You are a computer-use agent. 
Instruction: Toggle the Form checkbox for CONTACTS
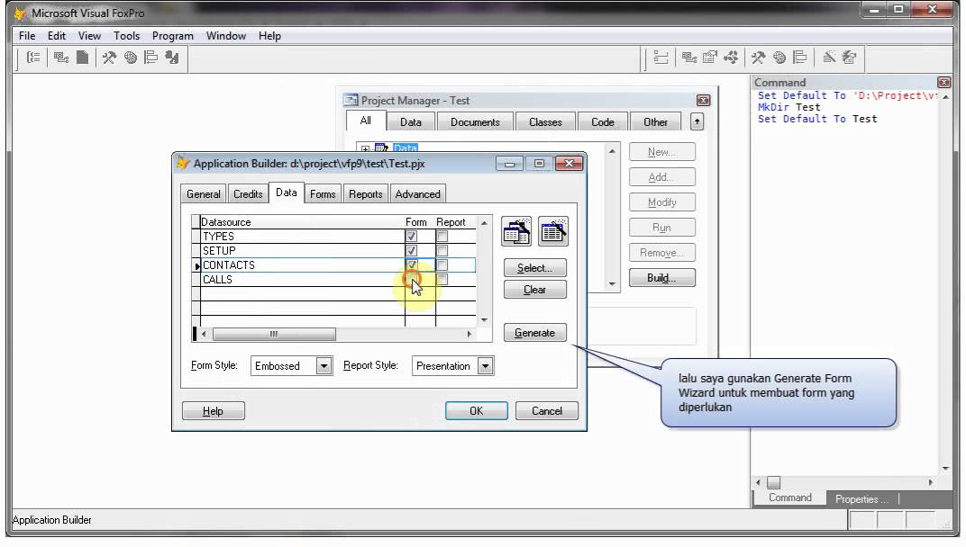[x=411, y=265]
